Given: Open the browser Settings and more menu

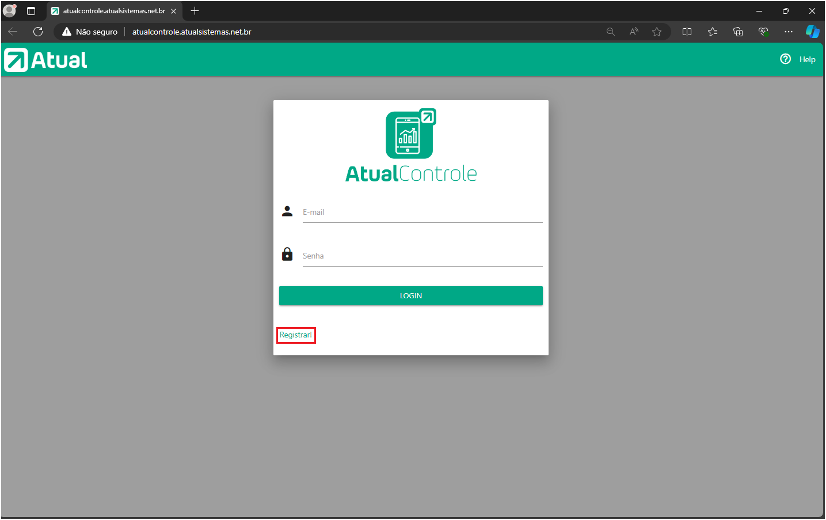Looking at the screenshot, I should click(789, 32).
